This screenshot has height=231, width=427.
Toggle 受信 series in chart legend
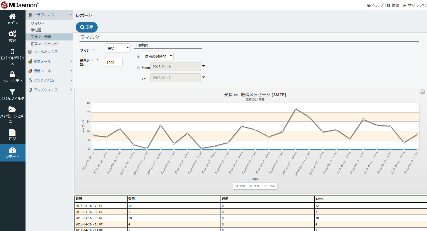pos(240,186)
